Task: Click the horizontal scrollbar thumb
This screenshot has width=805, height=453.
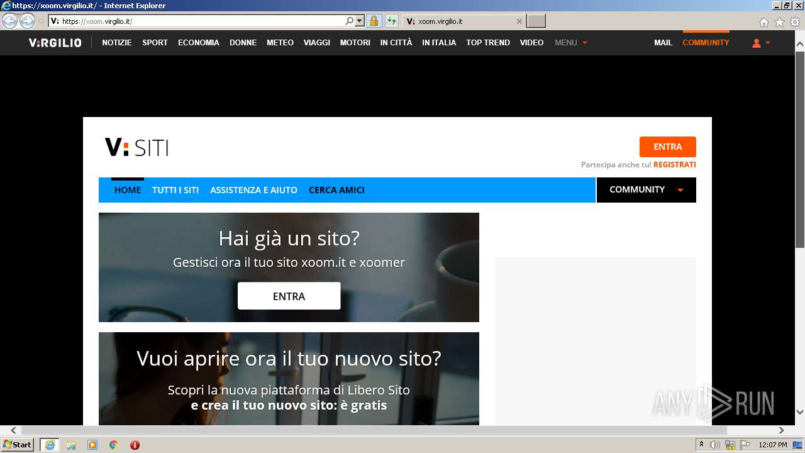Action: (x=374, y=430)
